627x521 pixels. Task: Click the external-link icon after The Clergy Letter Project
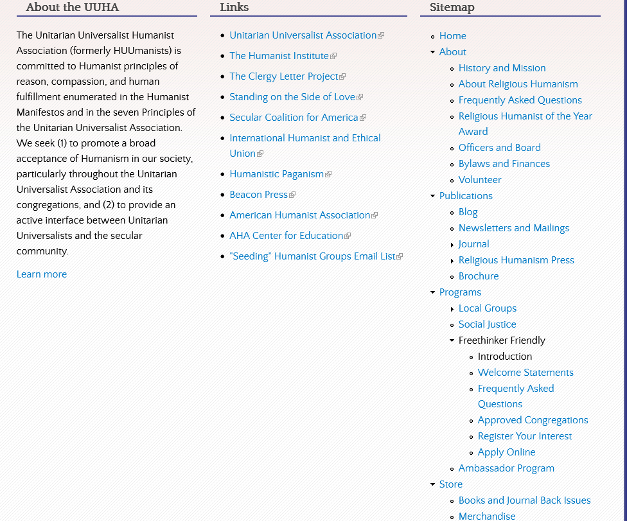click(342, 77)
